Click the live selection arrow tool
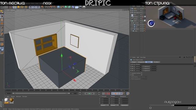This screenshot has height=110, width=196. [x=11, y=7]
